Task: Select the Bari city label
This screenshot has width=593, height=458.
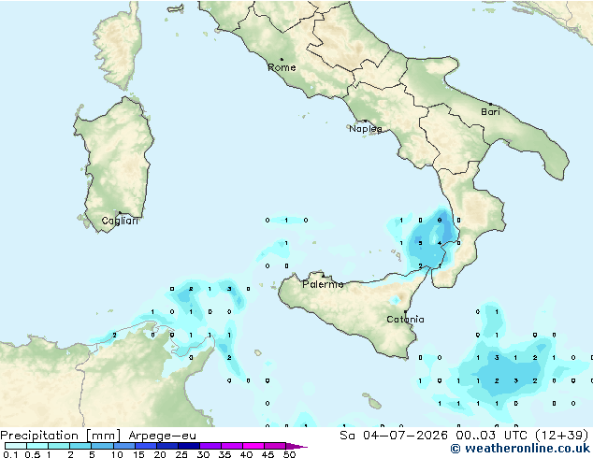Action: coord(490,112)
